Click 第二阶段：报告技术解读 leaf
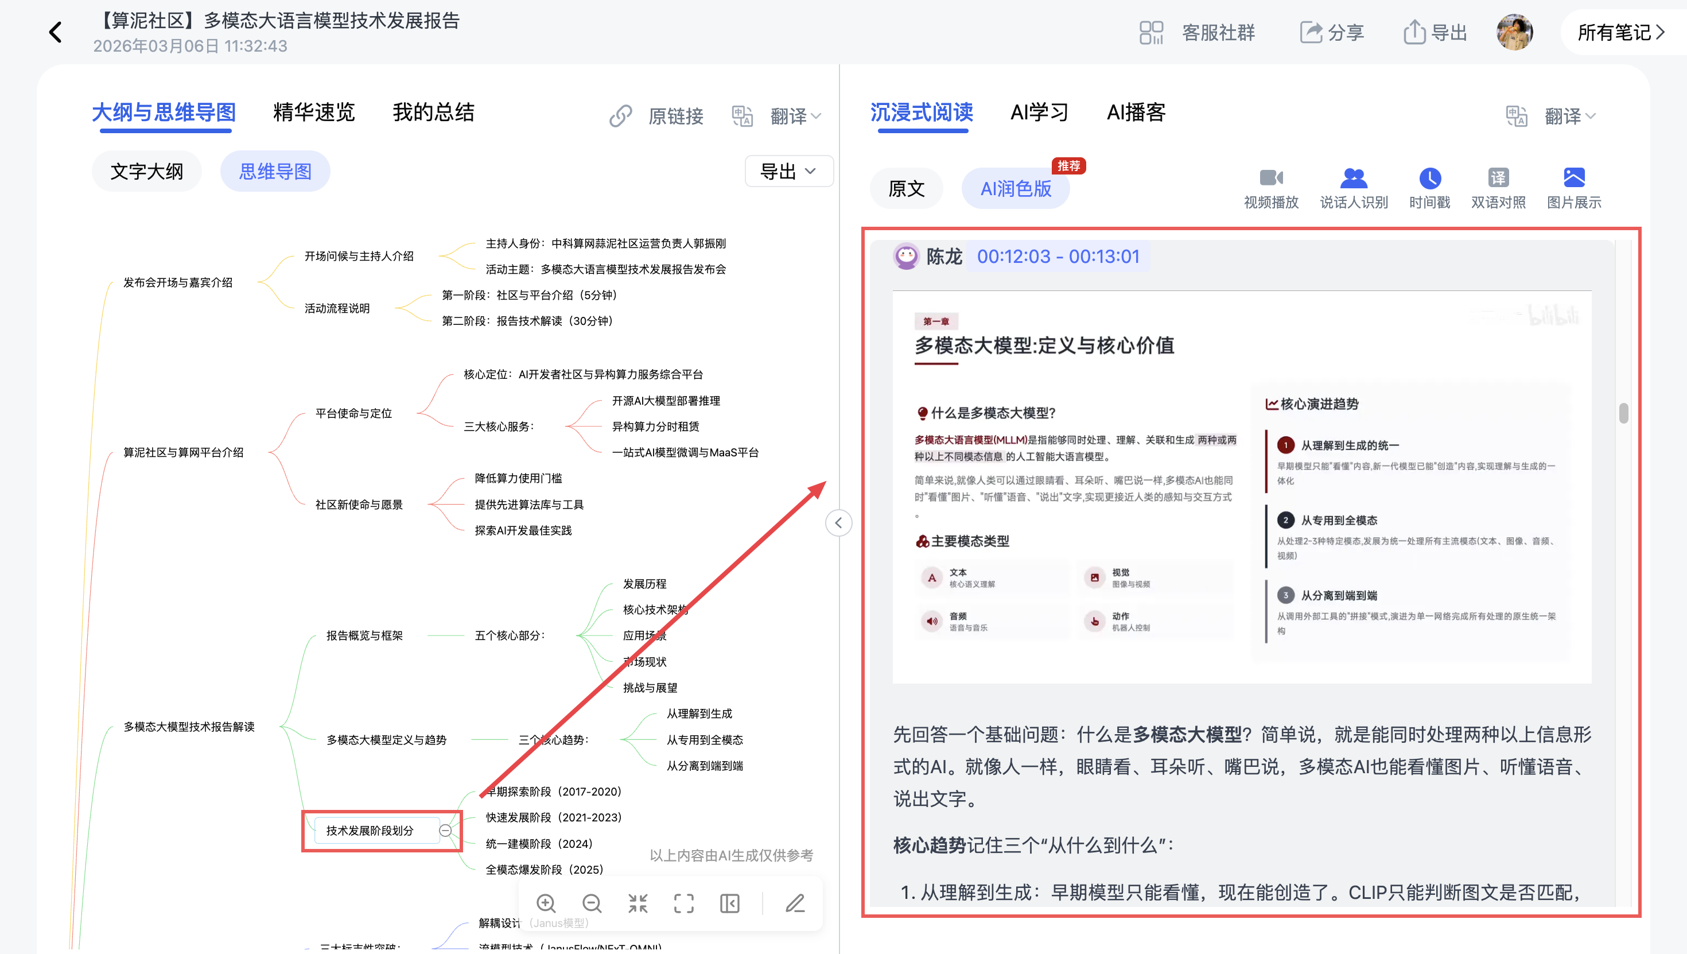The width and height of the screenshot is (1687, 954). point(527,321)
